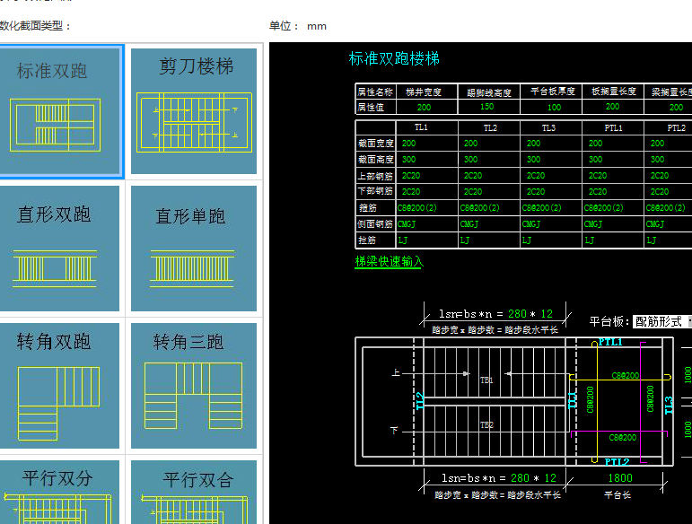Open the 平台板 配筋形式 dropdown
The width and height of the screenshot is (692, 524).
click(661, 321)
